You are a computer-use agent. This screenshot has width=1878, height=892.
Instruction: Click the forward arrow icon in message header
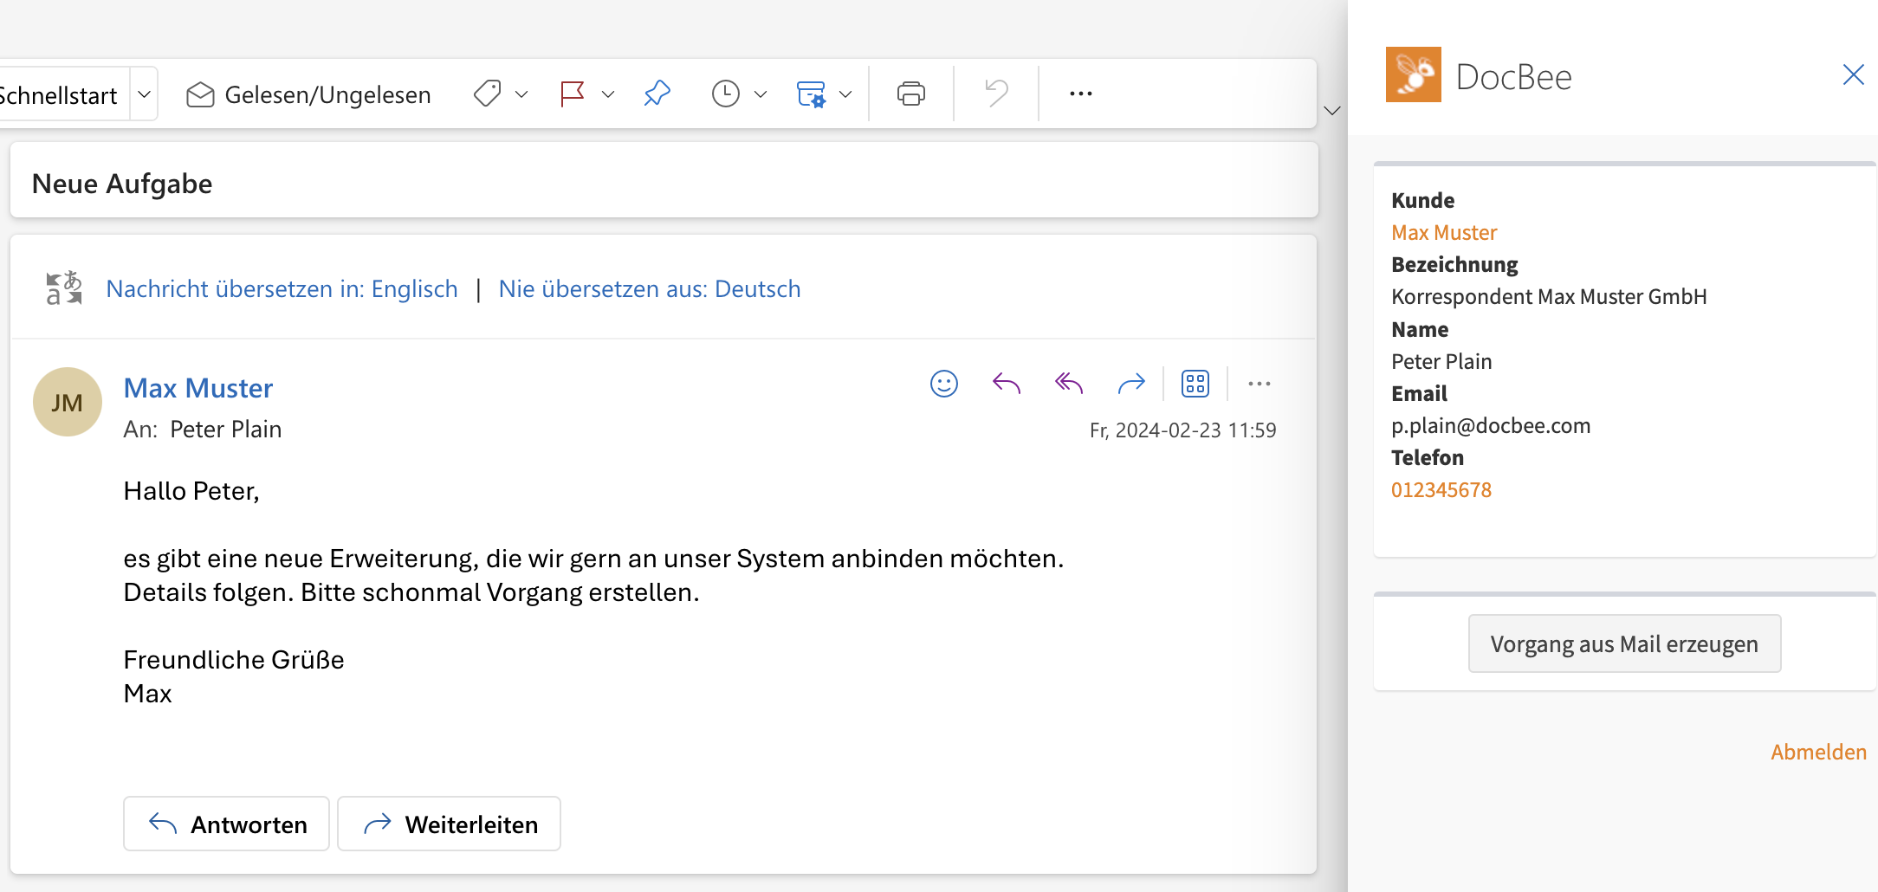(1131, 384)
